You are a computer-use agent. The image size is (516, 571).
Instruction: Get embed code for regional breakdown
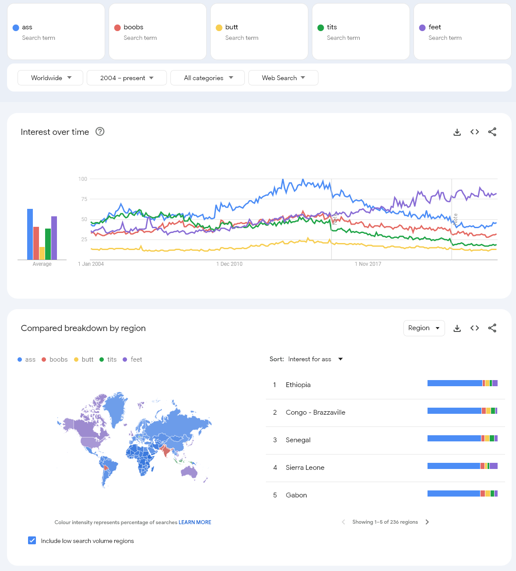tap(474, 328)
